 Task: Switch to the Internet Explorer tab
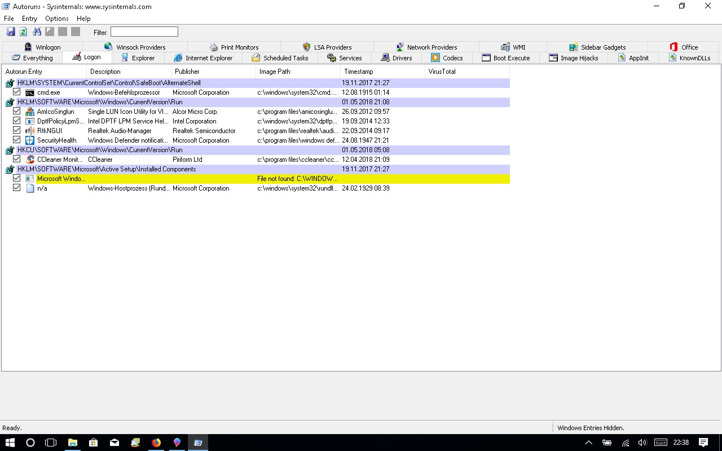(x=203, y=58)
